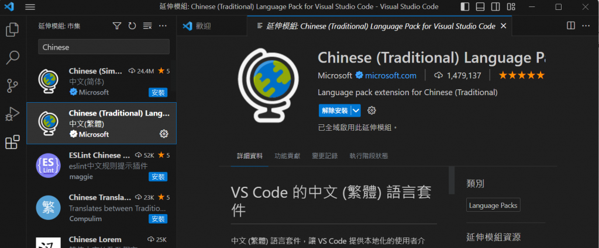Open manage gear for Chinese (Traditional) list item
The height and width of the screenshot is (248, 599).
coord(164,134)
